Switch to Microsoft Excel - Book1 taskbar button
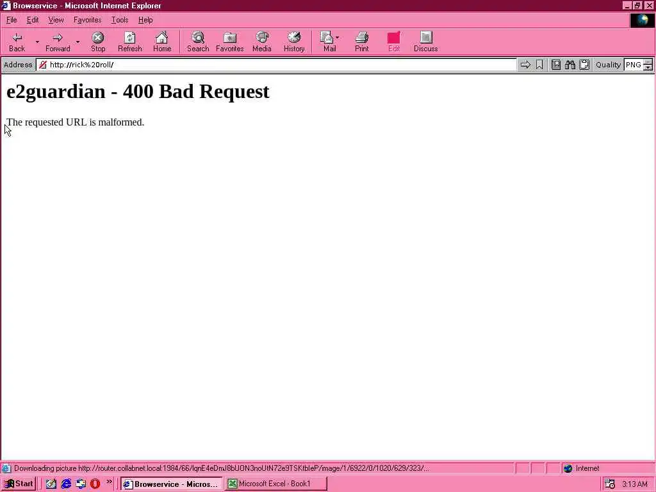This screenshot has width=656, height=492. [x=275, y=484]
